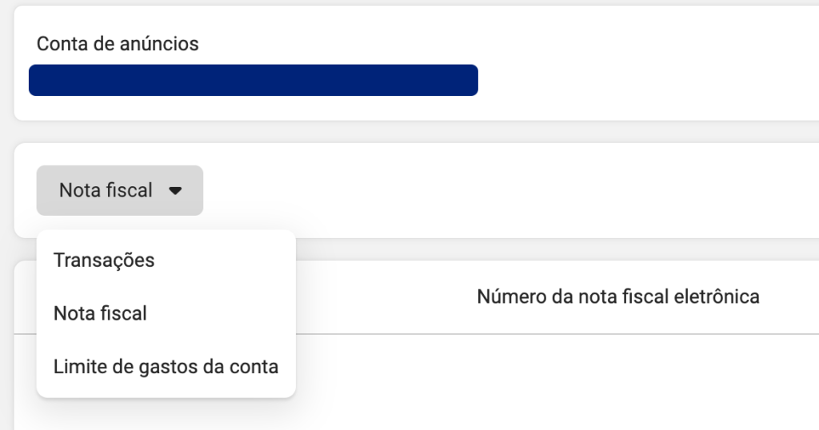The width and height of the screenshot is (819, 430).
Task: Click the Conta de anúncios label
Action: [118, 43]
